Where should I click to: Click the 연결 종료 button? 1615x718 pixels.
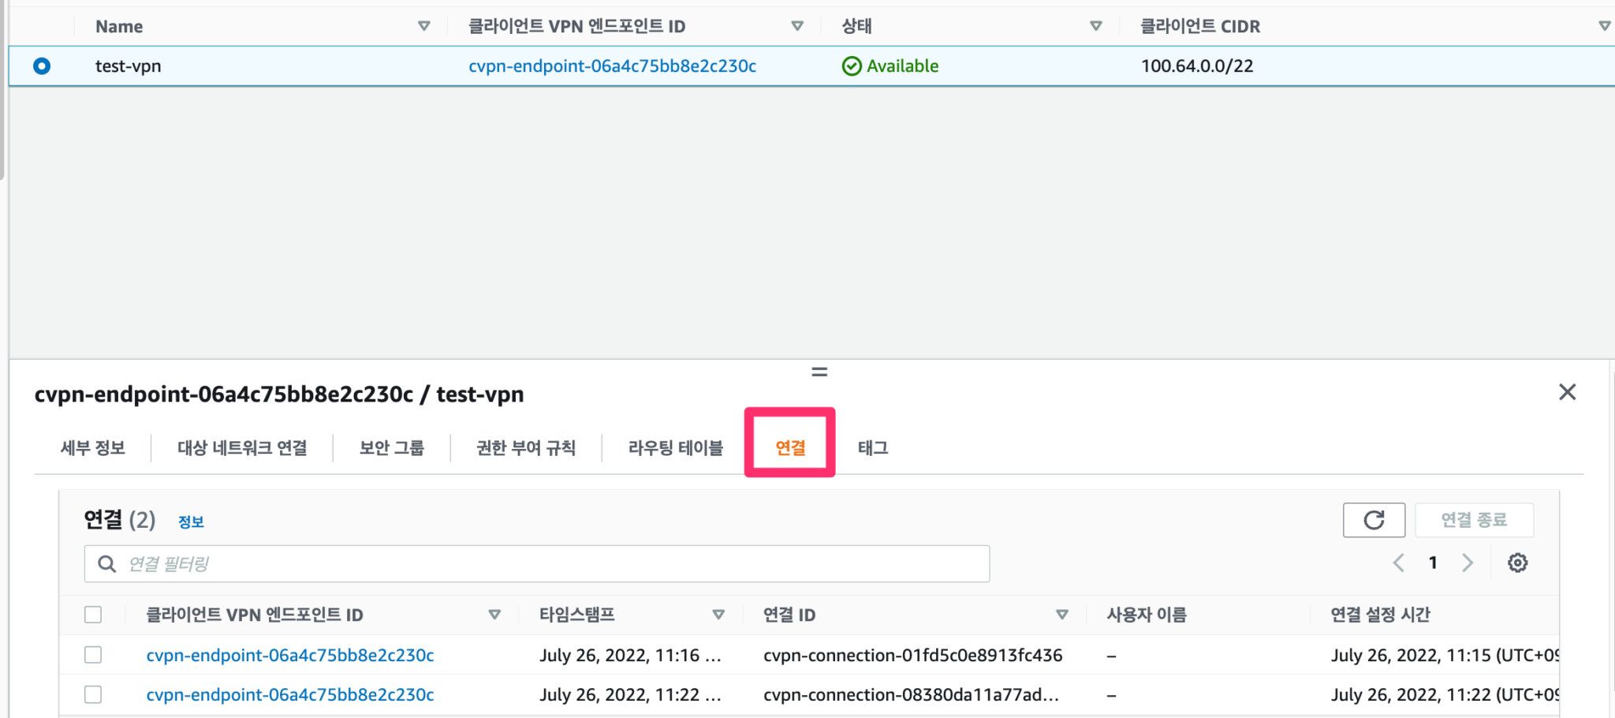(x=1474, y=520)
